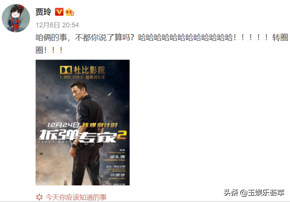Open the 今天你应该知道的事 topic link

(x=76, y=197)
